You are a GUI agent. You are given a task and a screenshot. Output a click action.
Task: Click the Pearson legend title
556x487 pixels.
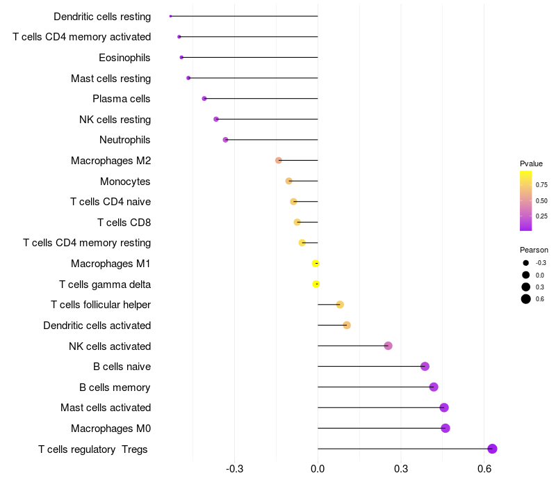[534, 250]
